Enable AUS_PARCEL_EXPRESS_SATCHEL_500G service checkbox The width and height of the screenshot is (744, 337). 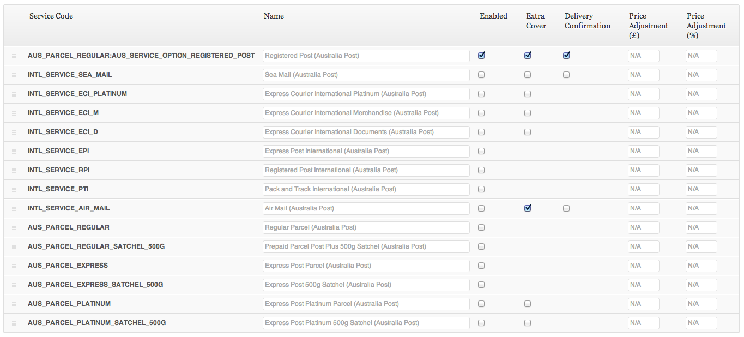point(481,285)
